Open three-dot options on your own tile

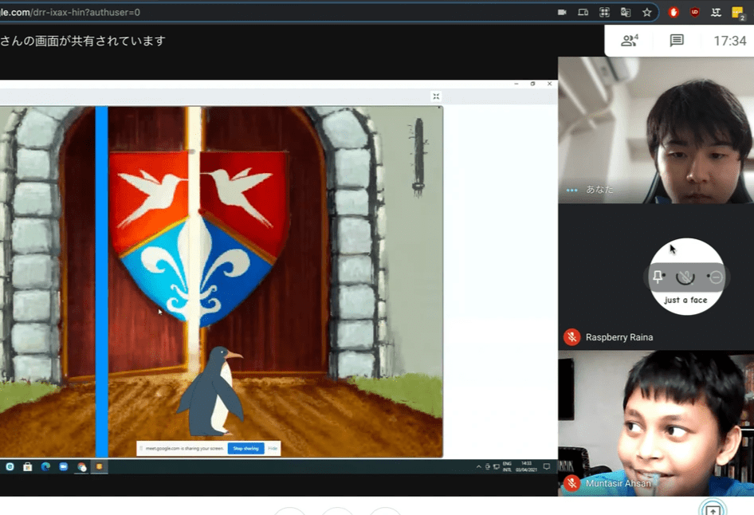(x=571, y=190)
